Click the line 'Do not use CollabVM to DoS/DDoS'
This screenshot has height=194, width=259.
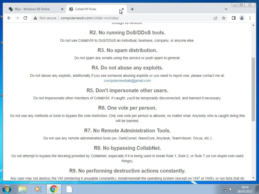point(127,40)
